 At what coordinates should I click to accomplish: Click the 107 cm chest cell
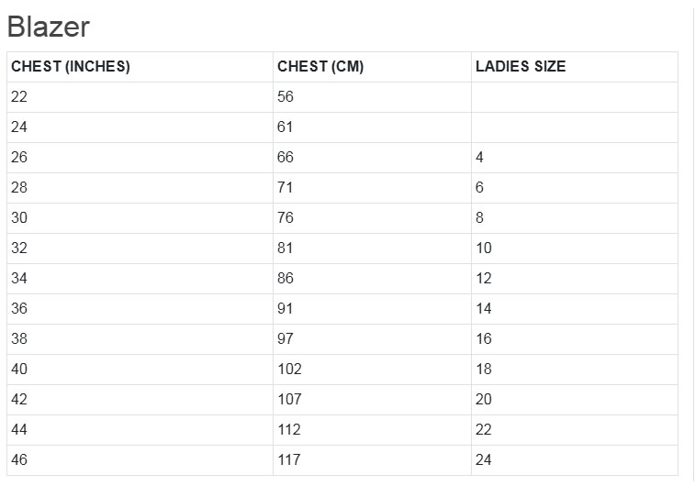(289, 400)
